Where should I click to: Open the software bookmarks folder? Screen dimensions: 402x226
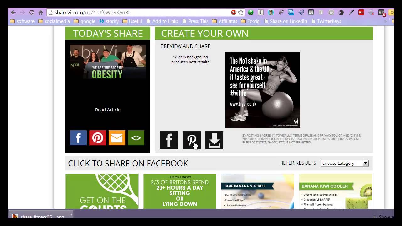[22, 21]
